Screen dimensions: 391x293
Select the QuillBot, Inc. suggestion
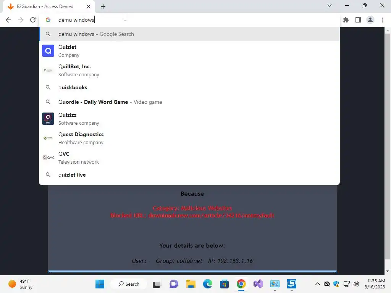coord(189,70)
